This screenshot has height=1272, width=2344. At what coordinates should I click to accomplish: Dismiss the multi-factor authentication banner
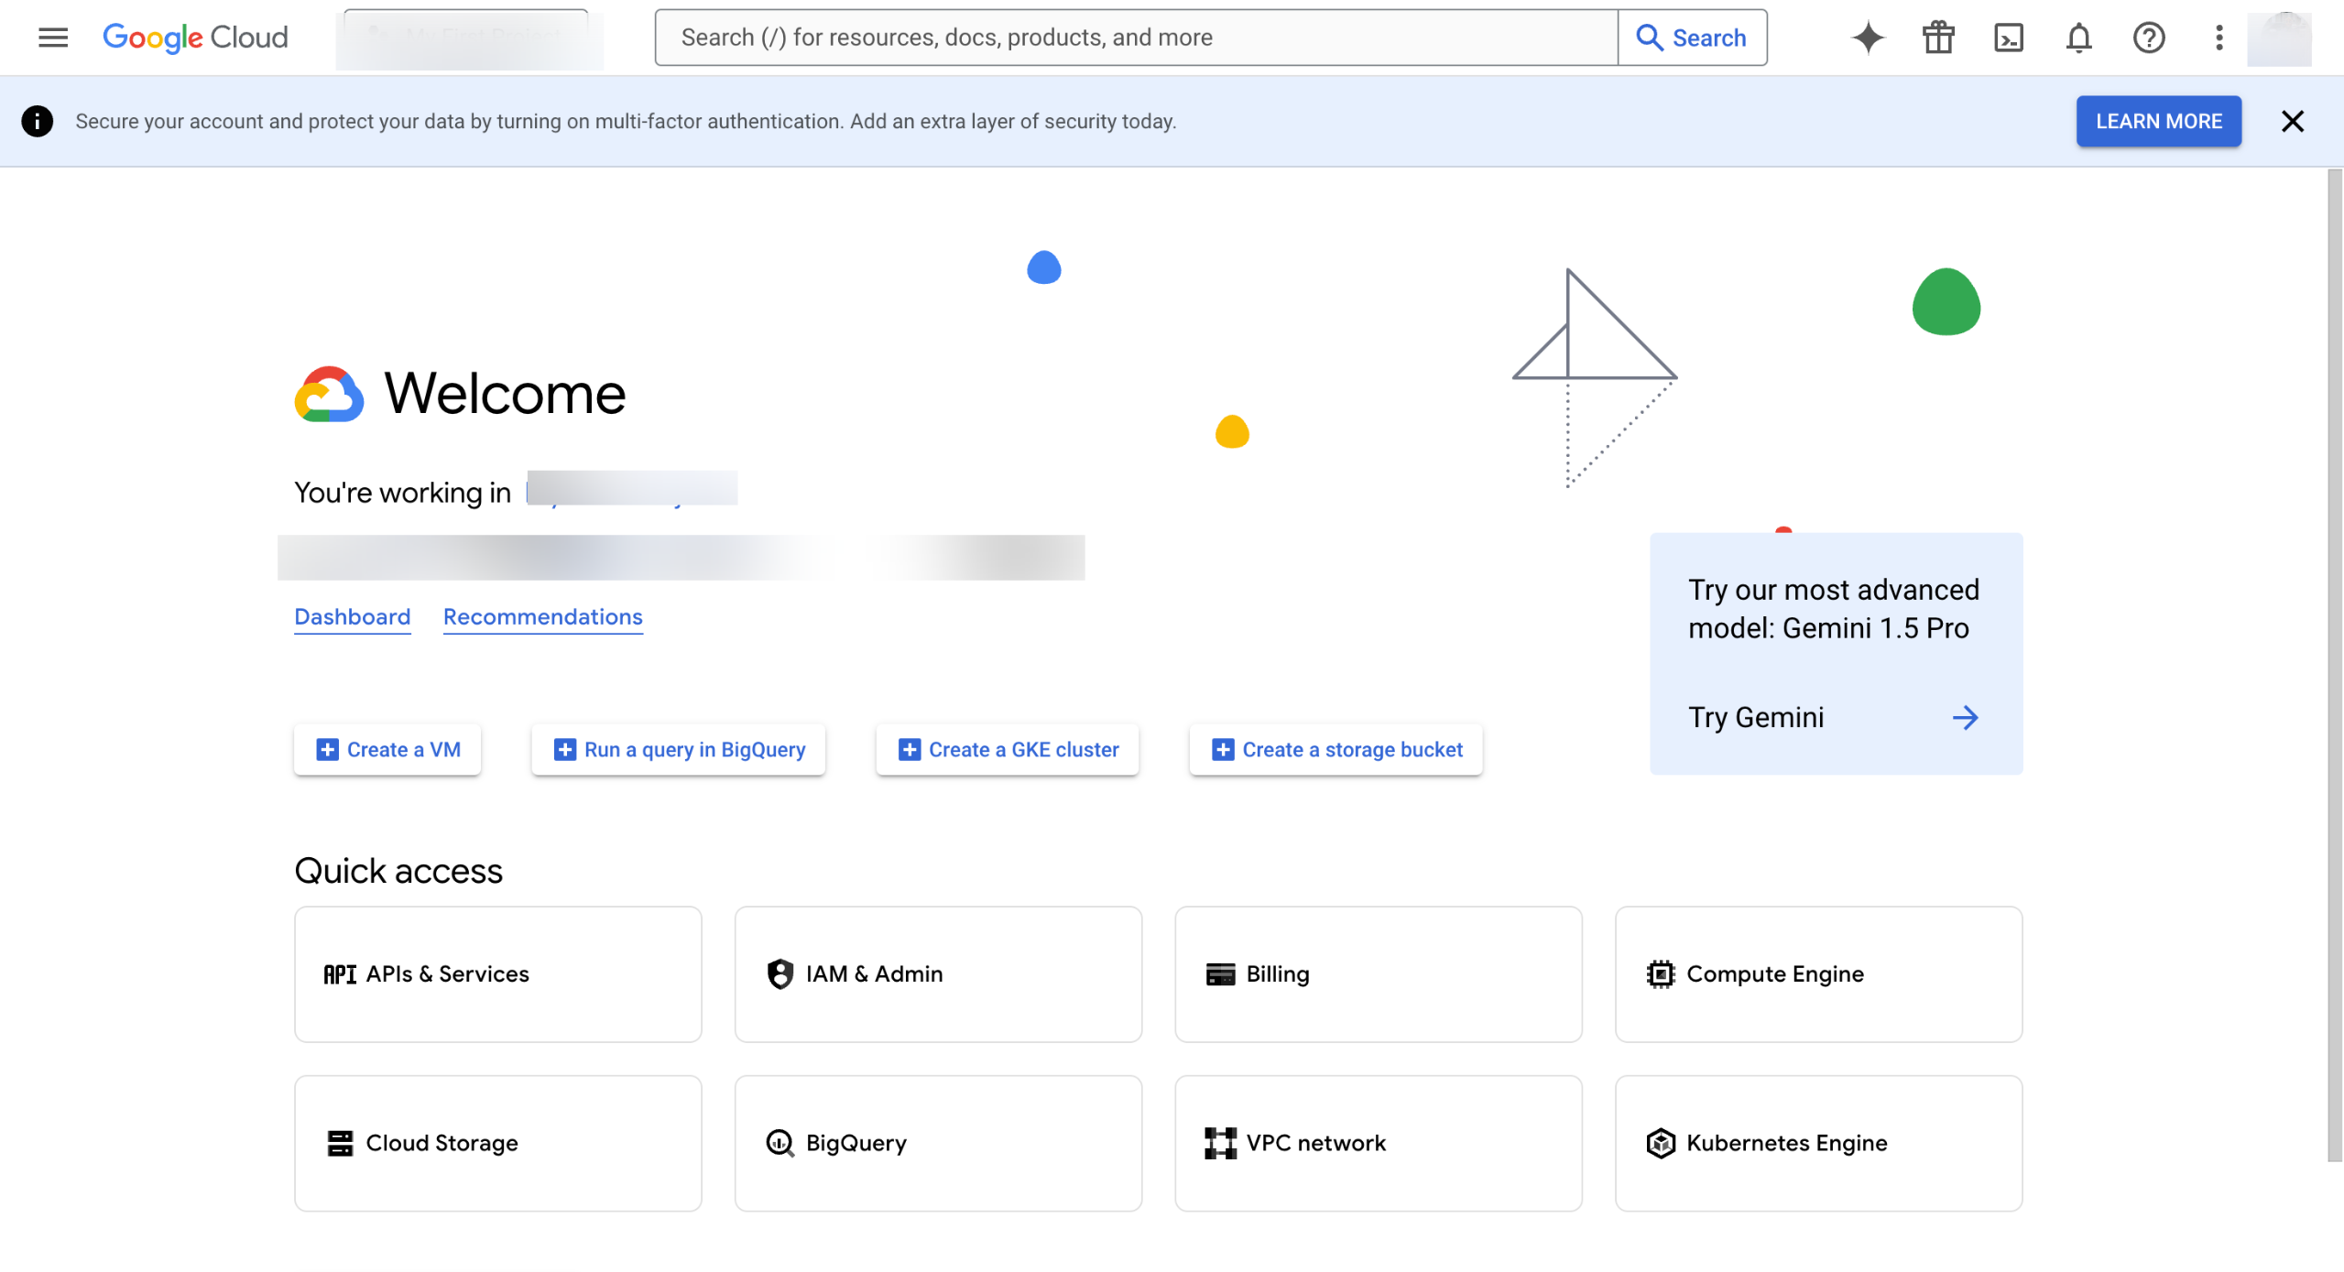pyautogui.click(x=2292, y=121)
